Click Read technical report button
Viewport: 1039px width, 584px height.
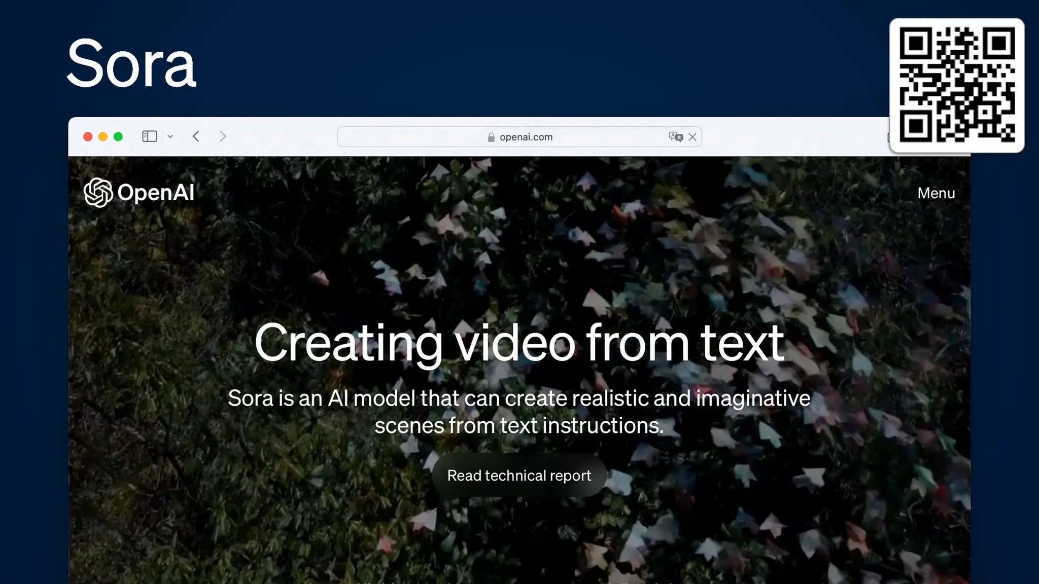(519, 476)
